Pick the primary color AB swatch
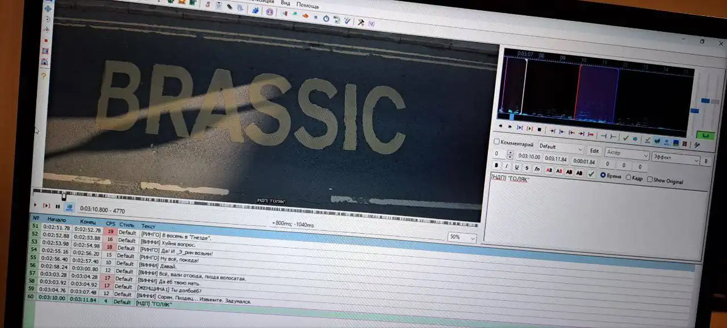 (549, 170)
